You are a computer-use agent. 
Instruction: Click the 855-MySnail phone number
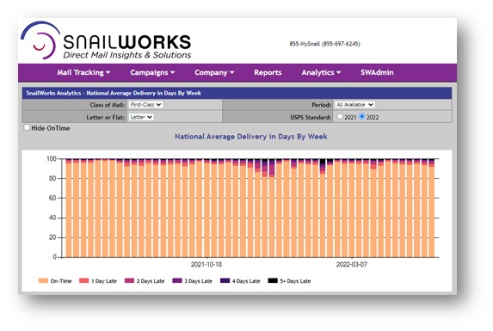[x=324, y=44]
